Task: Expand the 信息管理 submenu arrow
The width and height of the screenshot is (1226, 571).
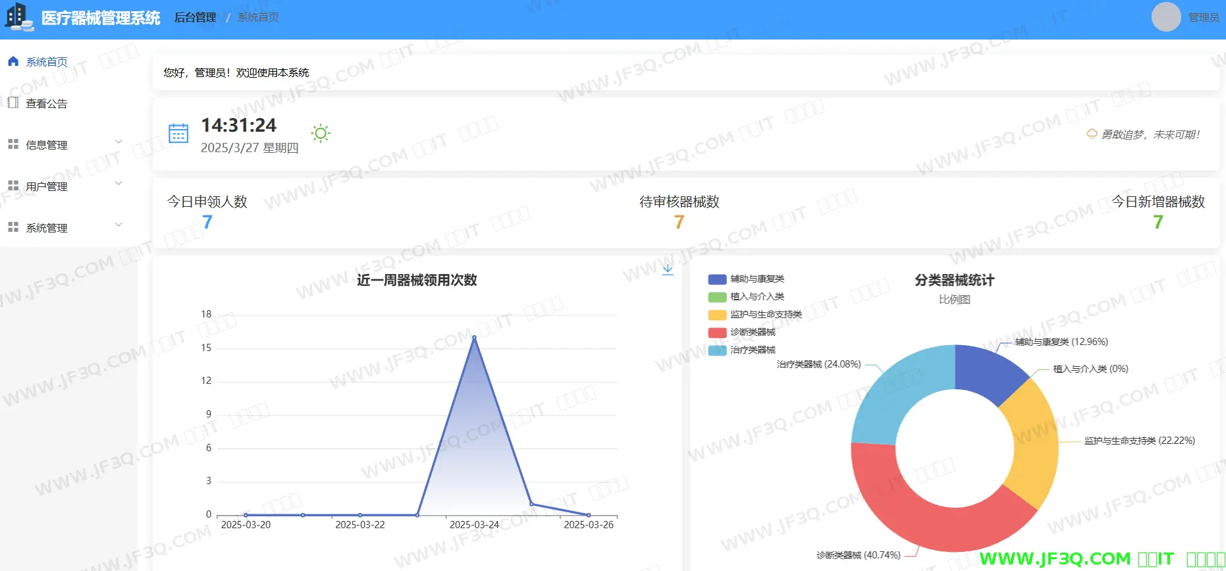Action: (119, 142)
